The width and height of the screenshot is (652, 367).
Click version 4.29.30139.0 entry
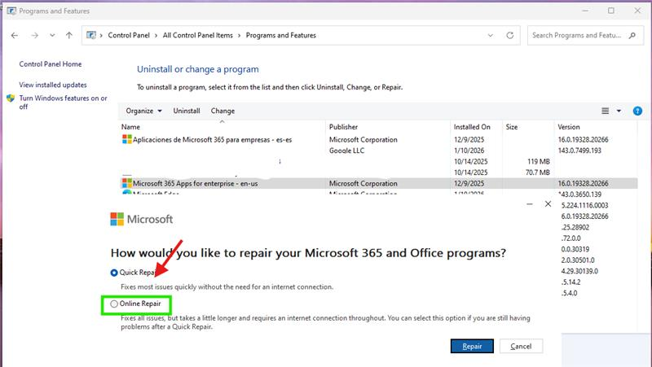click(x=579, y=271)
